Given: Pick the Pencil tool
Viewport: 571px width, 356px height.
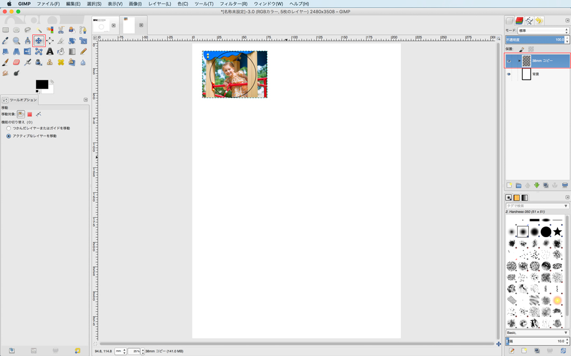Looking at the screenshot, I should point(83,52).
